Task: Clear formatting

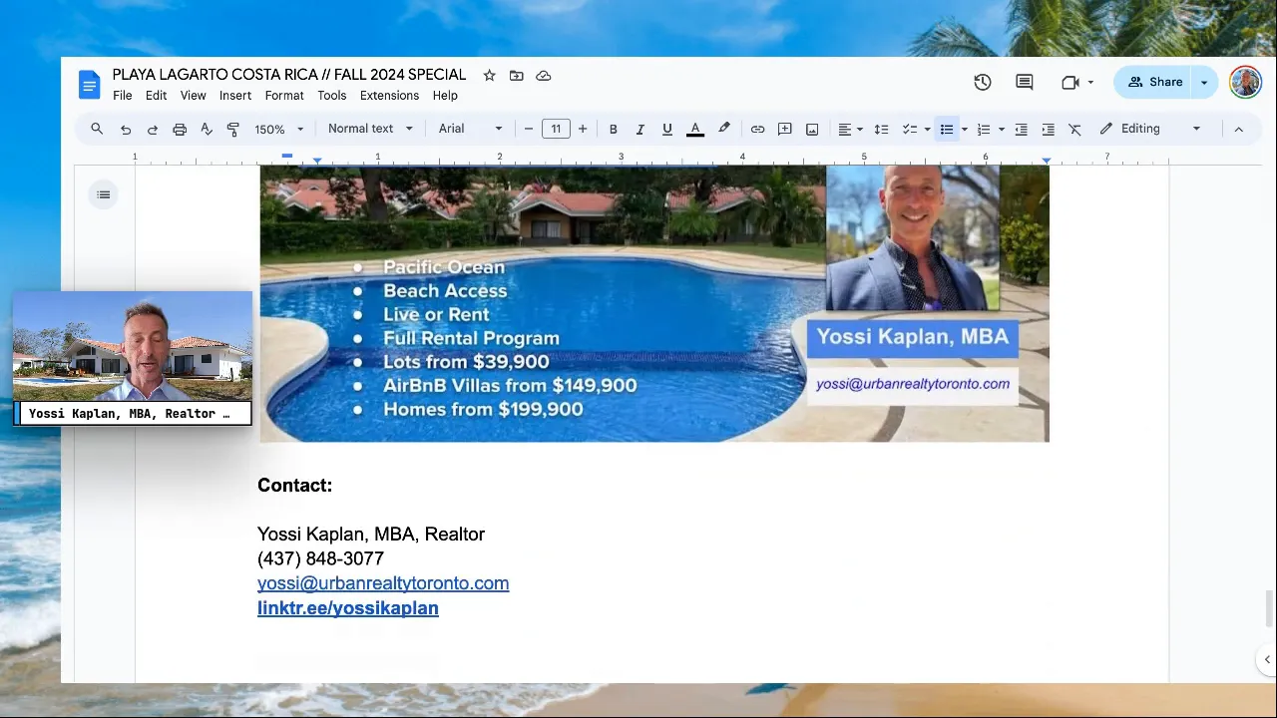Action: click(x=1074, y=129)
